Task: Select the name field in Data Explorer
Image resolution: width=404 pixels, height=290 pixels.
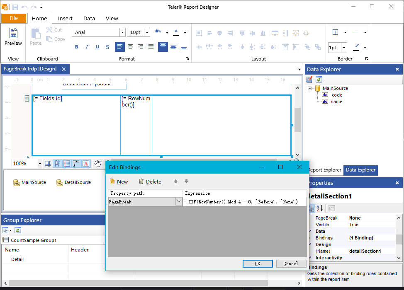Action: coord(336,101)
